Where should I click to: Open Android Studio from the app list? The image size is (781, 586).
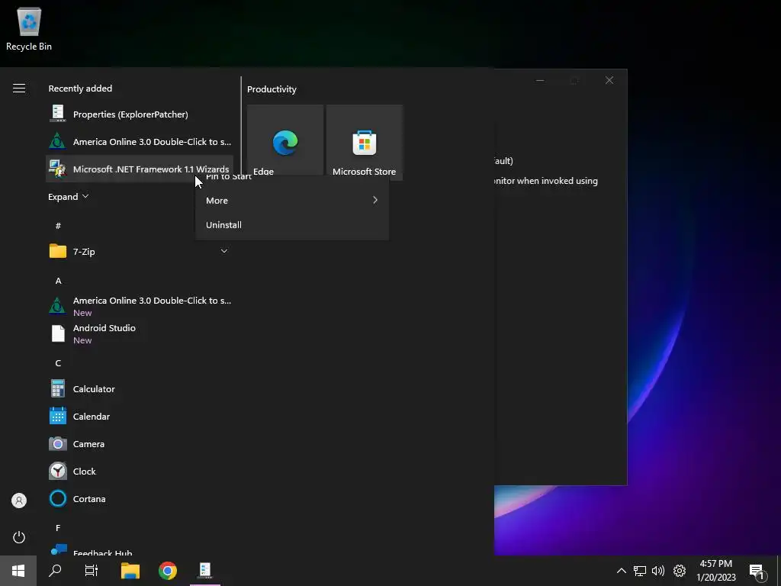(x=140, y=333)
